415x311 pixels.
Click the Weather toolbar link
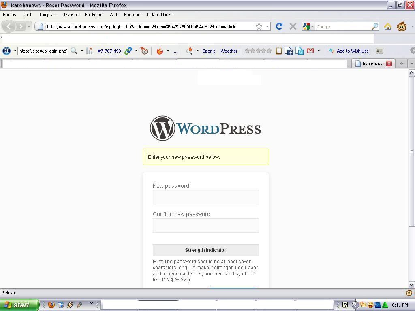point(229,51)
